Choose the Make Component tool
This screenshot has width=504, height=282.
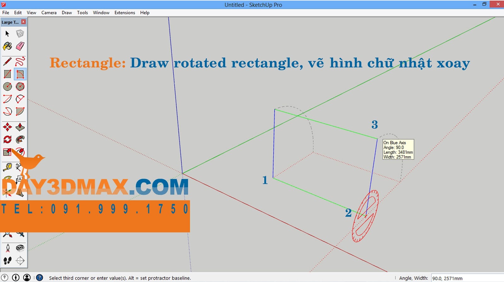click(x=20, y=34)
